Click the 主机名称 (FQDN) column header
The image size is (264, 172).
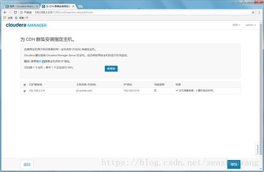click(x=86, y=85)
